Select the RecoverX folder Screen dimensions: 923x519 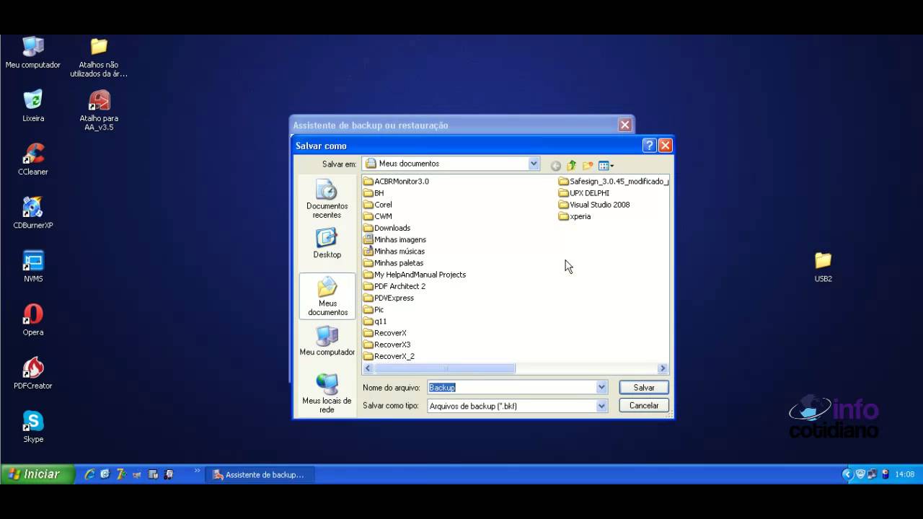[x=384, y=333]
